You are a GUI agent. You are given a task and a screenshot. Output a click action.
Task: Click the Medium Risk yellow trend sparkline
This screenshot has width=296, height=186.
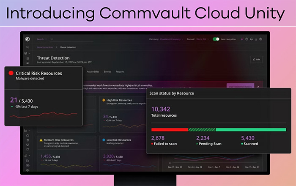tap(67, 165)
